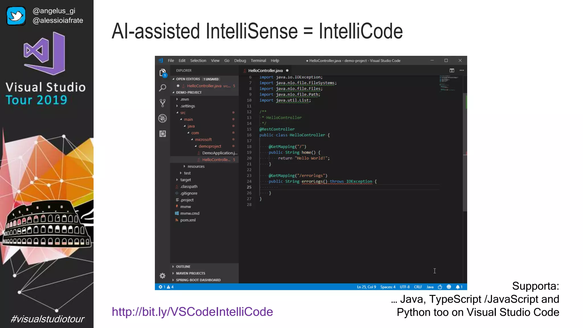
Task: Click the Twitter bird logo
Action: 16,16
